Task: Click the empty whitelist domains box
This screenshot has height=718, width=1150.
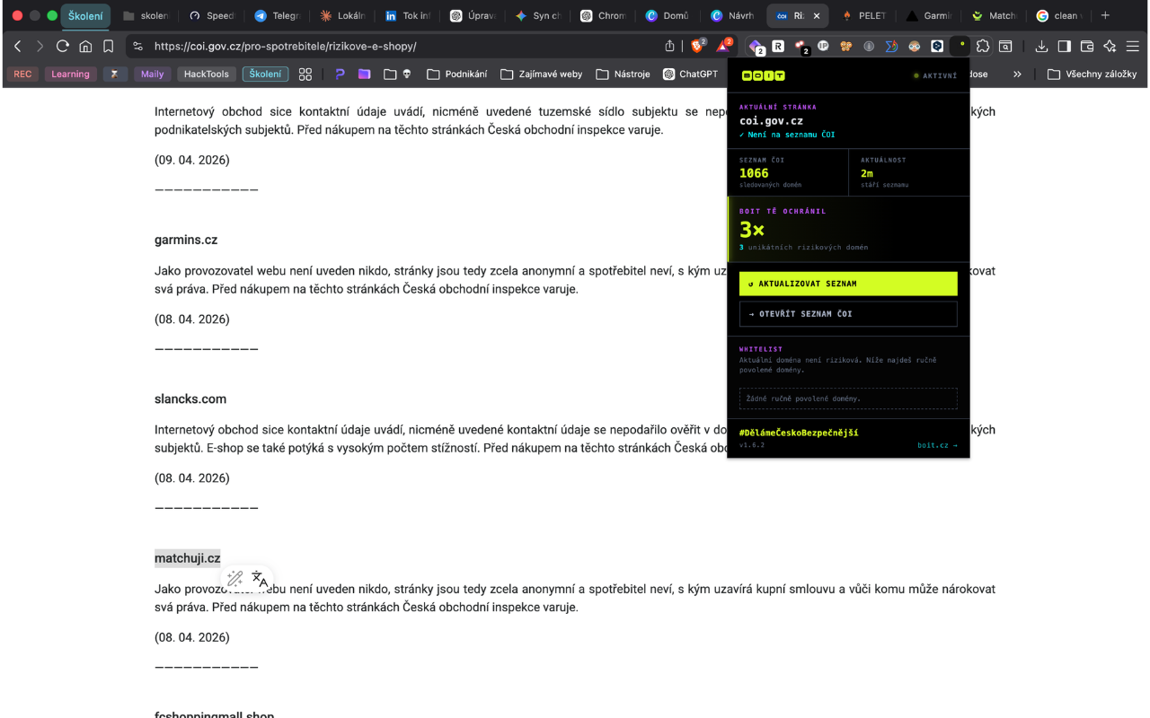Action: pos(848,398)
